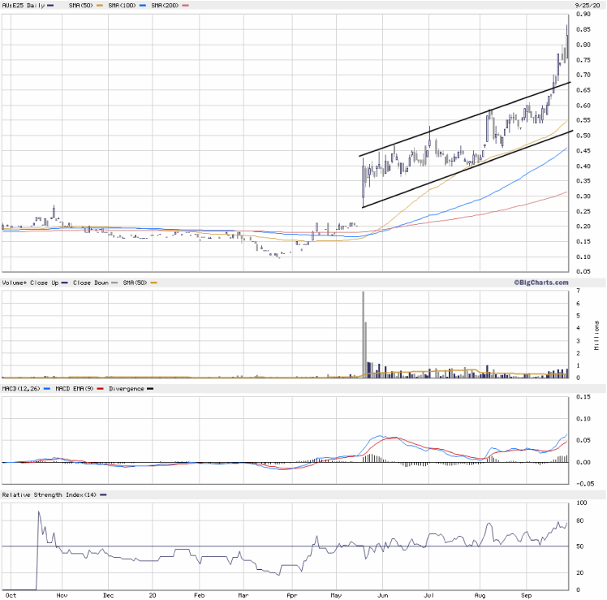The image size is (607, 600).
Task: Click the Millions volume axis label
Action: point(598,335)
